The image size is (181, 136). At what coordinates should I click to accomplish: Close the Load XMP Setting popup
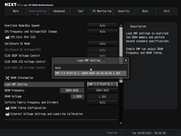[x=126, y=60]
